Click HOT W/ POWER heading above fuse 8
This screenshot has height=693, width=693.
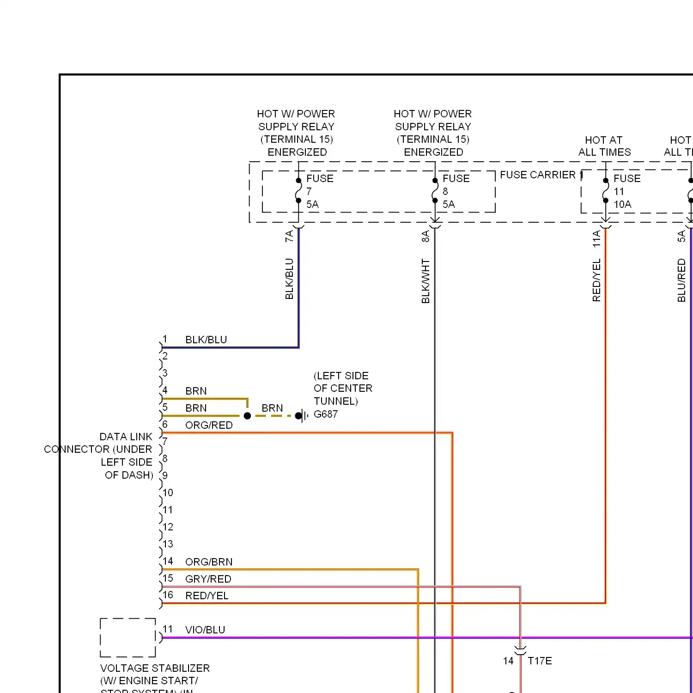pyautogui.click(x=433, y=133)
